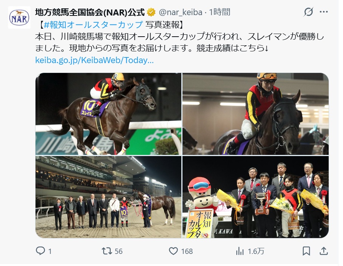Open the #報知オールスターカップ hashtag
343x266 pixels.
[93, 25]
